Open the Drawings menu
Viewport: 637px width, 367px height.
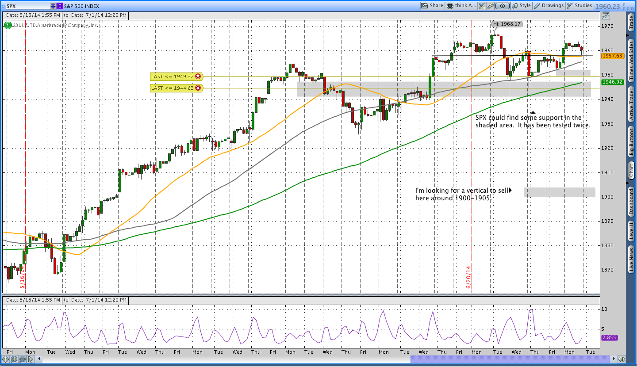(549, 6)
